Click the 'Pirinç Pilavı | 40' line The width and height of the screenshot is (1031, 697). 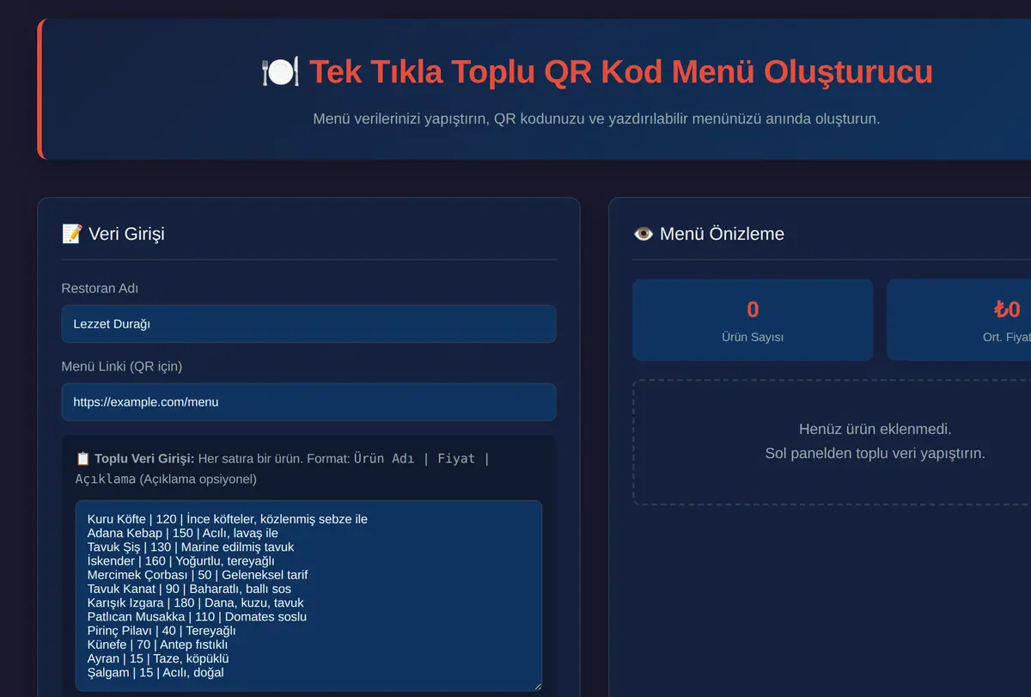pos(162,630)
